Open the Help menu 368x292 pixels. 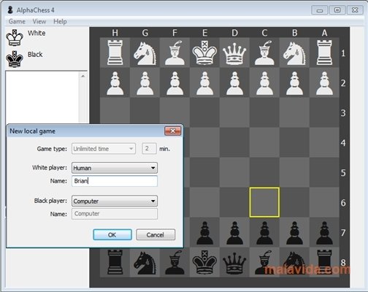pos(60,21)
